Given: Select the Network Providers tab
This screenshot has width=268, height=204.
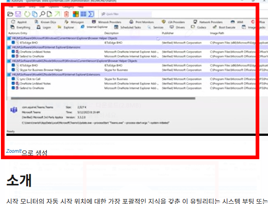Looking at the screenshot, I should pyautogui.click(x=208, y=22).
